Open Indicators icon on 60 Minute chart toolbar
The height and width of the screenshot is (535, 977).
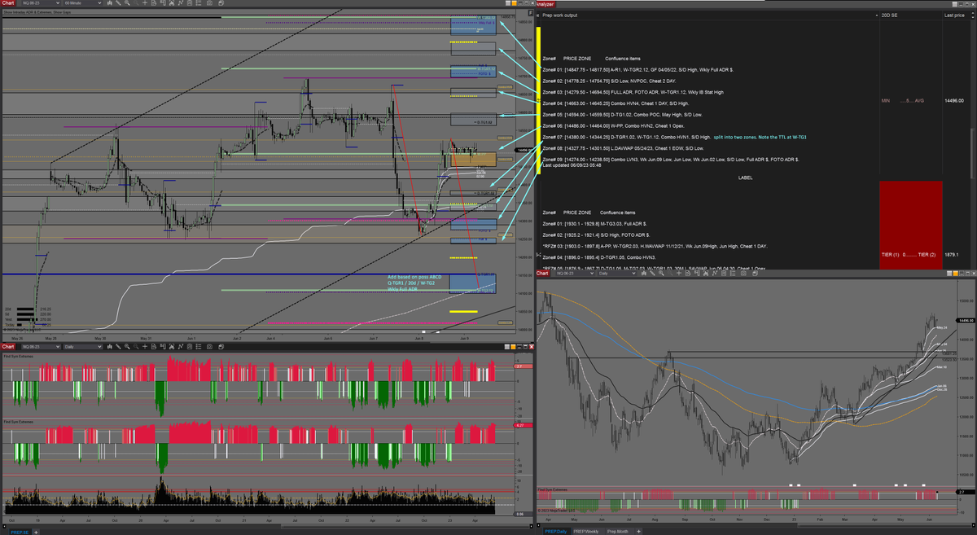pyautogui.click(x=181, y=3)
